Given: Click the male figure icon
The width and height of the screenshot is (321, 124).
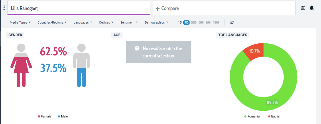Looking at the screenshot, I should 82,65.
